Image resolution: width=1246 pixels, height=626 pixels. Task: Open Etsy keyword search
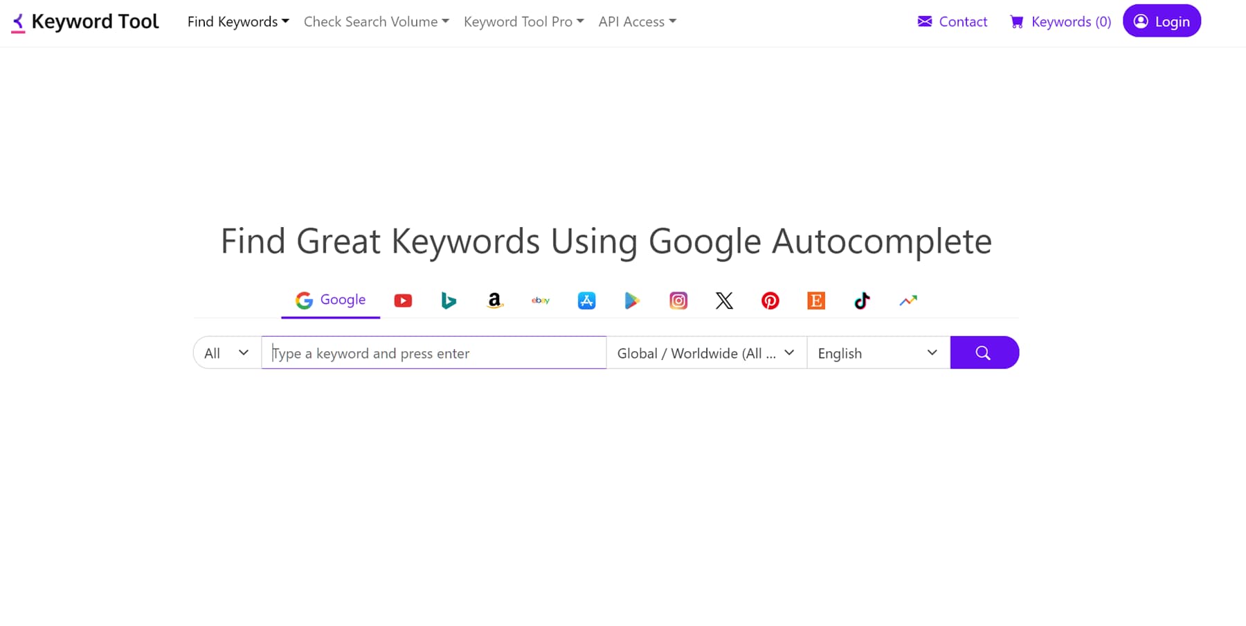(816, 300)
